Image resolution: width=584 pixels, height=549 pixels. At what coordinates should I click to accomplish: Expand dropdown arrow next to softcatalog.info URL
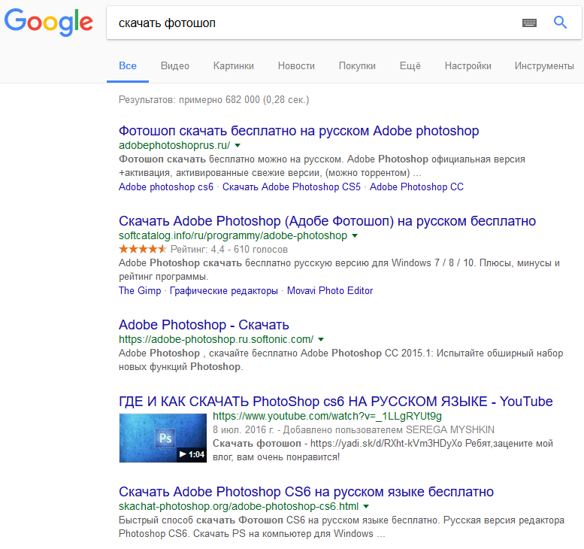pyautogui.click(x=355, y=235)
